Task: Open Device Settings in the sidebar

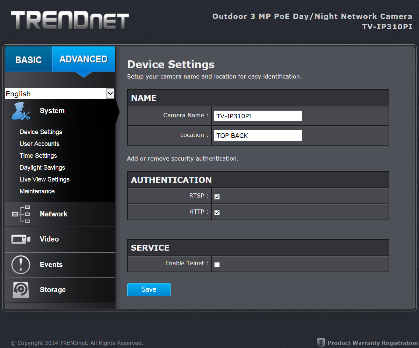Action: 41,132
